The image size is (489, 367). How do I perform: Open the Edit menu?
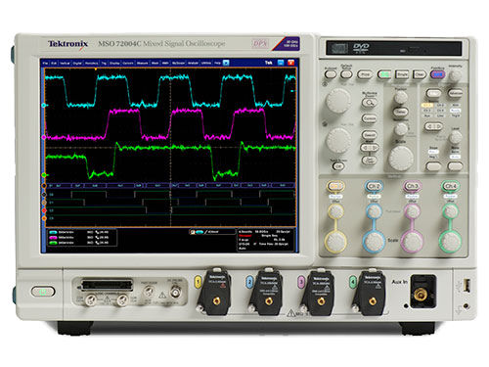pos(54,63)
